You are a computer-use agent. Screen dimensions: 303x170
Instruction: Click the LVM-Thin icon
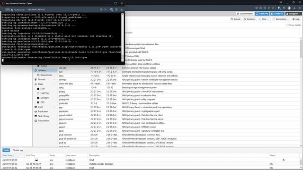point(38,93)
